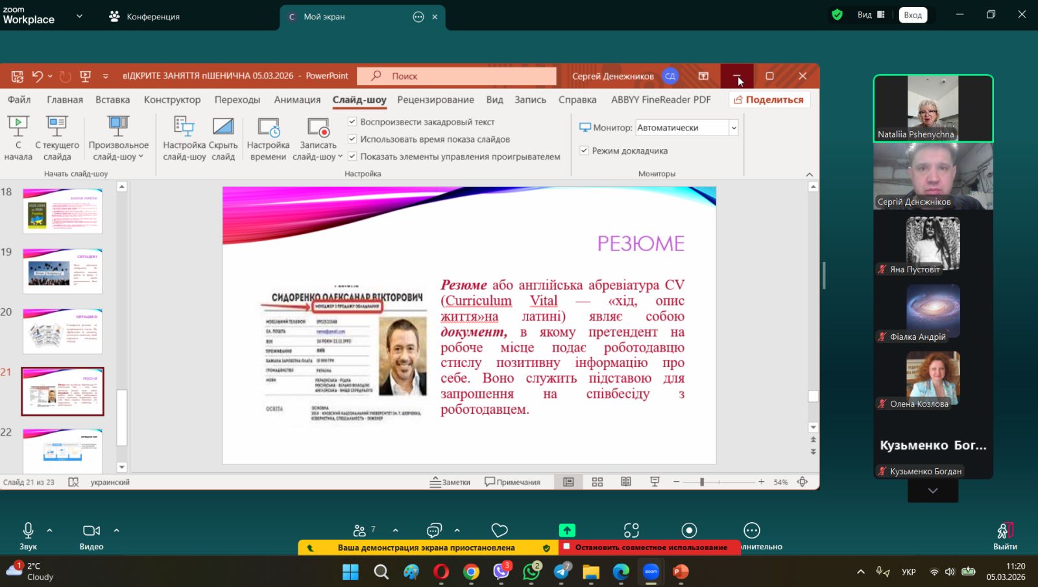This screenshot has width=1038, height=587.
Task: Switch to the Рецензирование tab
Action: tap(435, 100)
